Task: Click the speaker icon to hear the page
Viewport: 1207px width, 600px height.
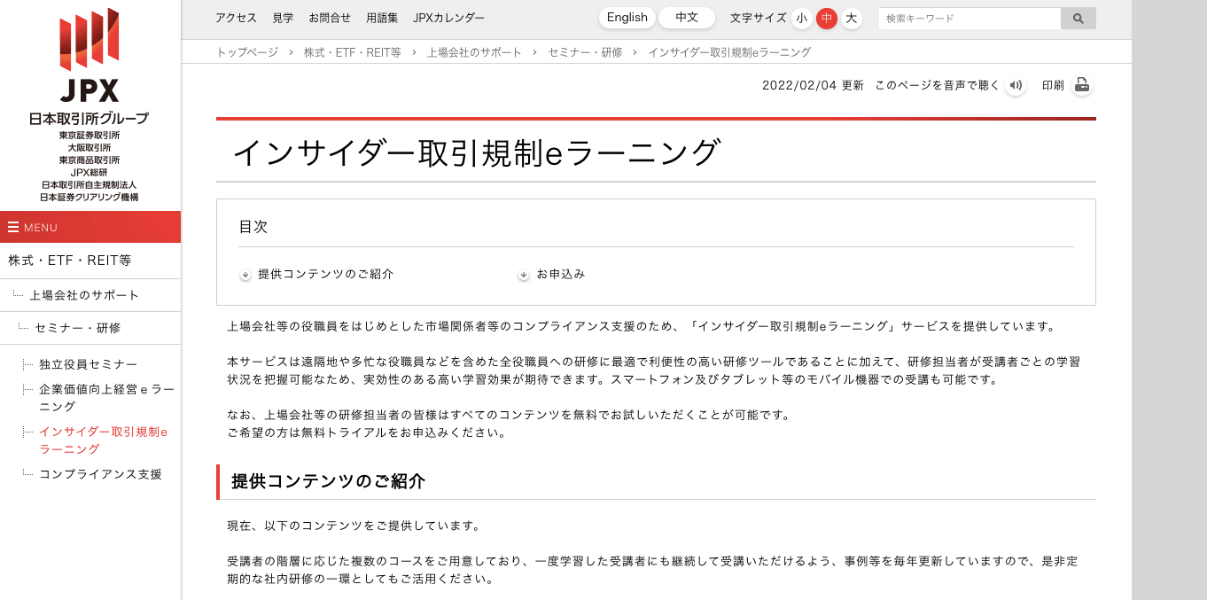Action: (x=1016, y=85)
